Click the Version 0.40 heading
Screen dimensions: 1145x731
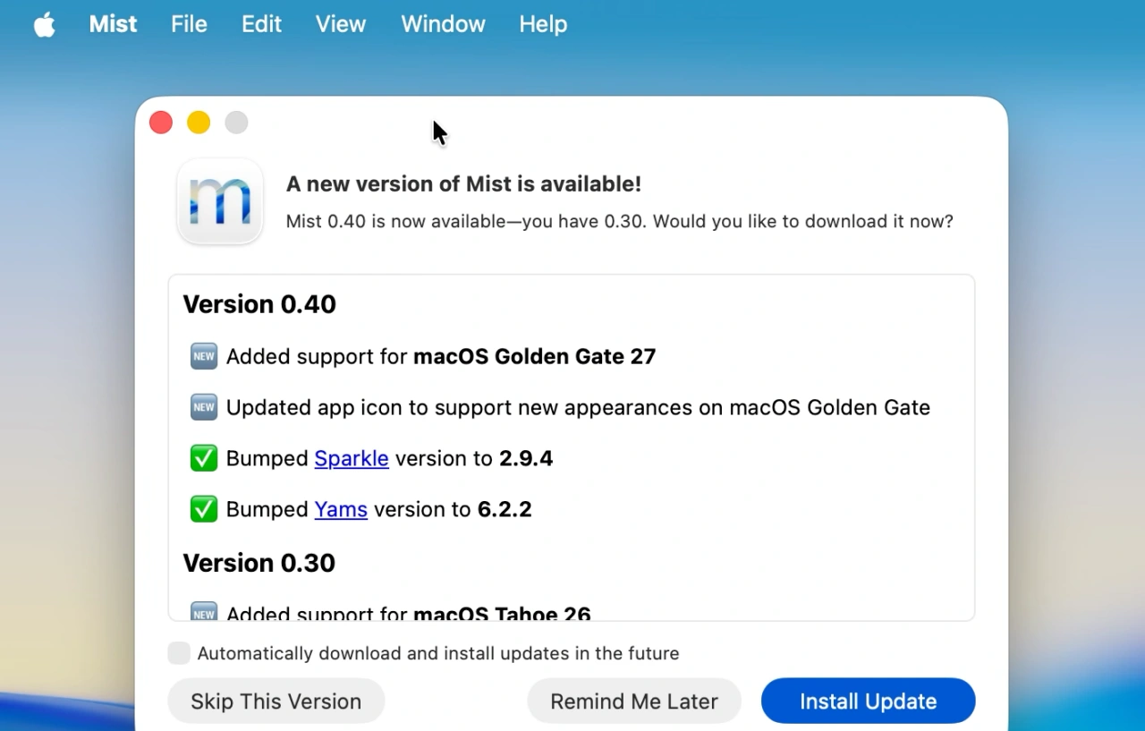259,304
